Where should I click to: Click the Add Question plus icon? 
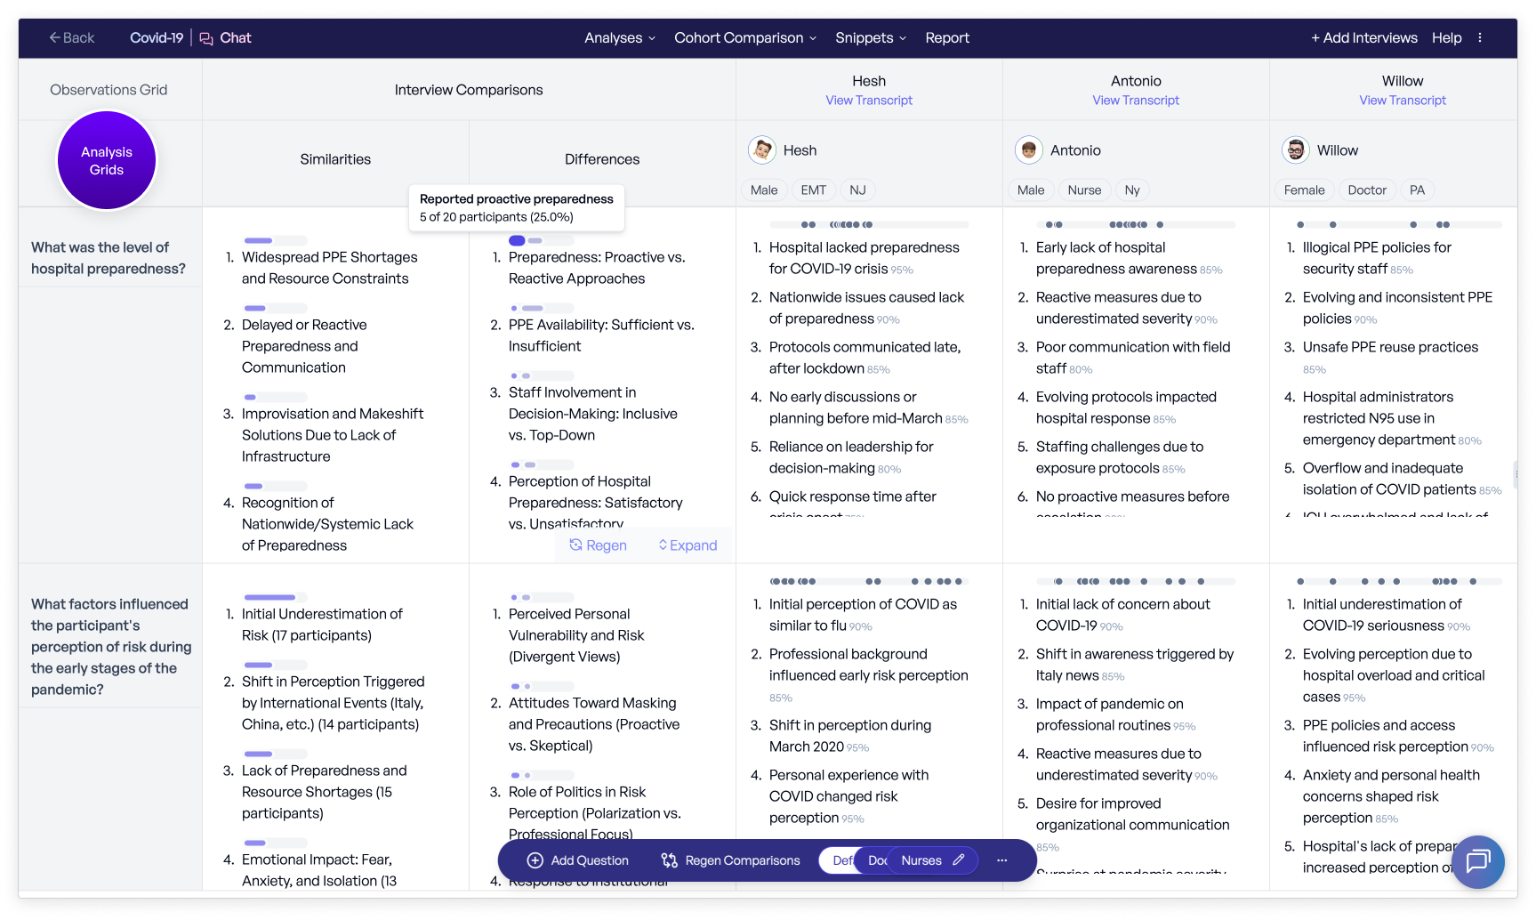coord(535,860)
